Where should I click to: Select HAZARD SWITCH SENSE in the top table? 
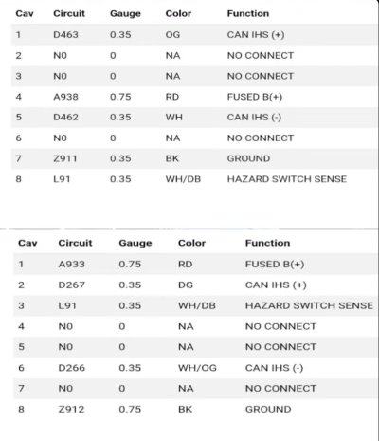287,179
